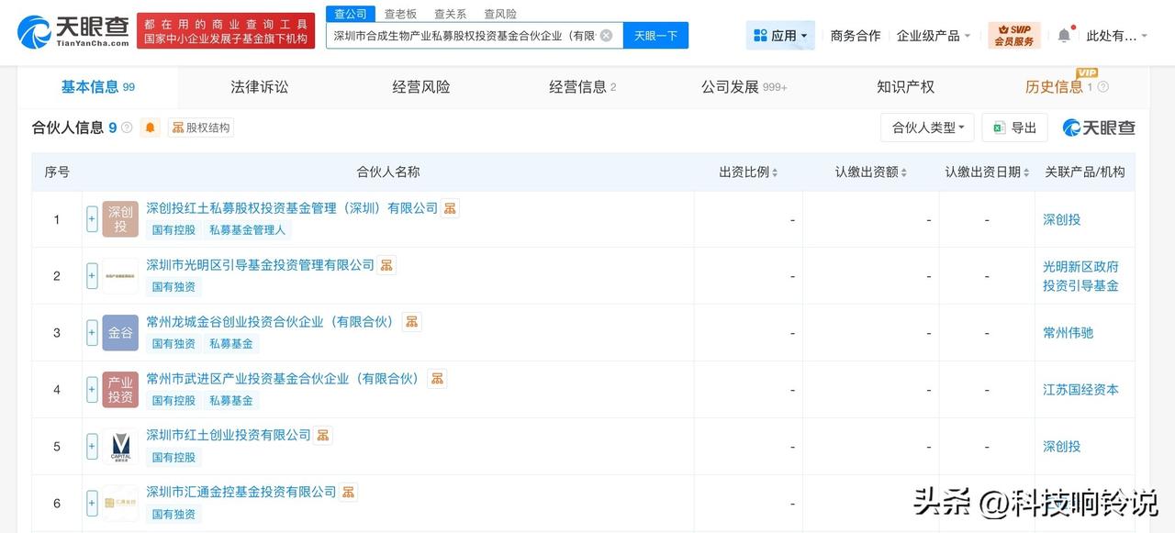This screenshot has height=533, width=1175.
Task: Open 深圳市汇通金控基金投资有限公司 link
Action: coord(241,492)
